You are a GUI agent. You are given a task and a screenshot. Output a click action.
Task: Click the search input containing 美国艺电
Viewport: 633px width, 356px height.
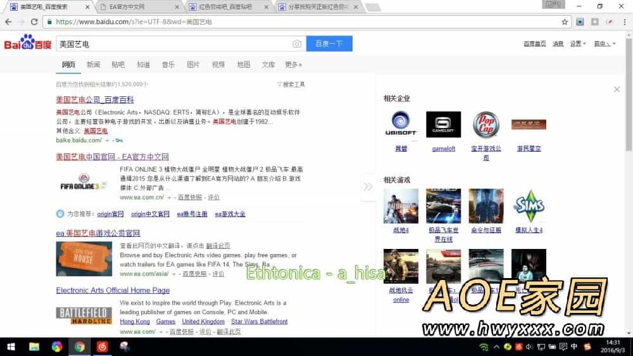[x=171, y=44]
